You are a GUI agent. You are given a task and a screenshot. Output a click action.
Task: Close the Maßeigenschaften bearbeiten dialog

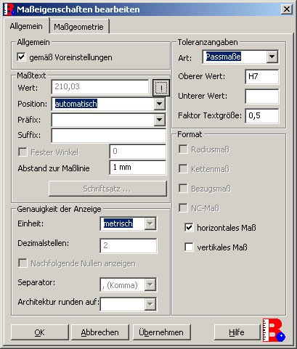click(287, 9)
